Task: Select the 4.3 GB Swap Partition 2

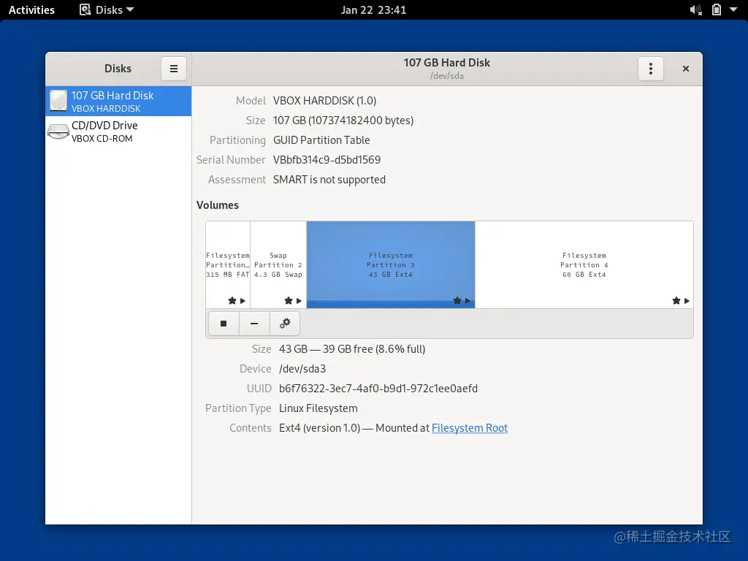Action: click(278, 264)
